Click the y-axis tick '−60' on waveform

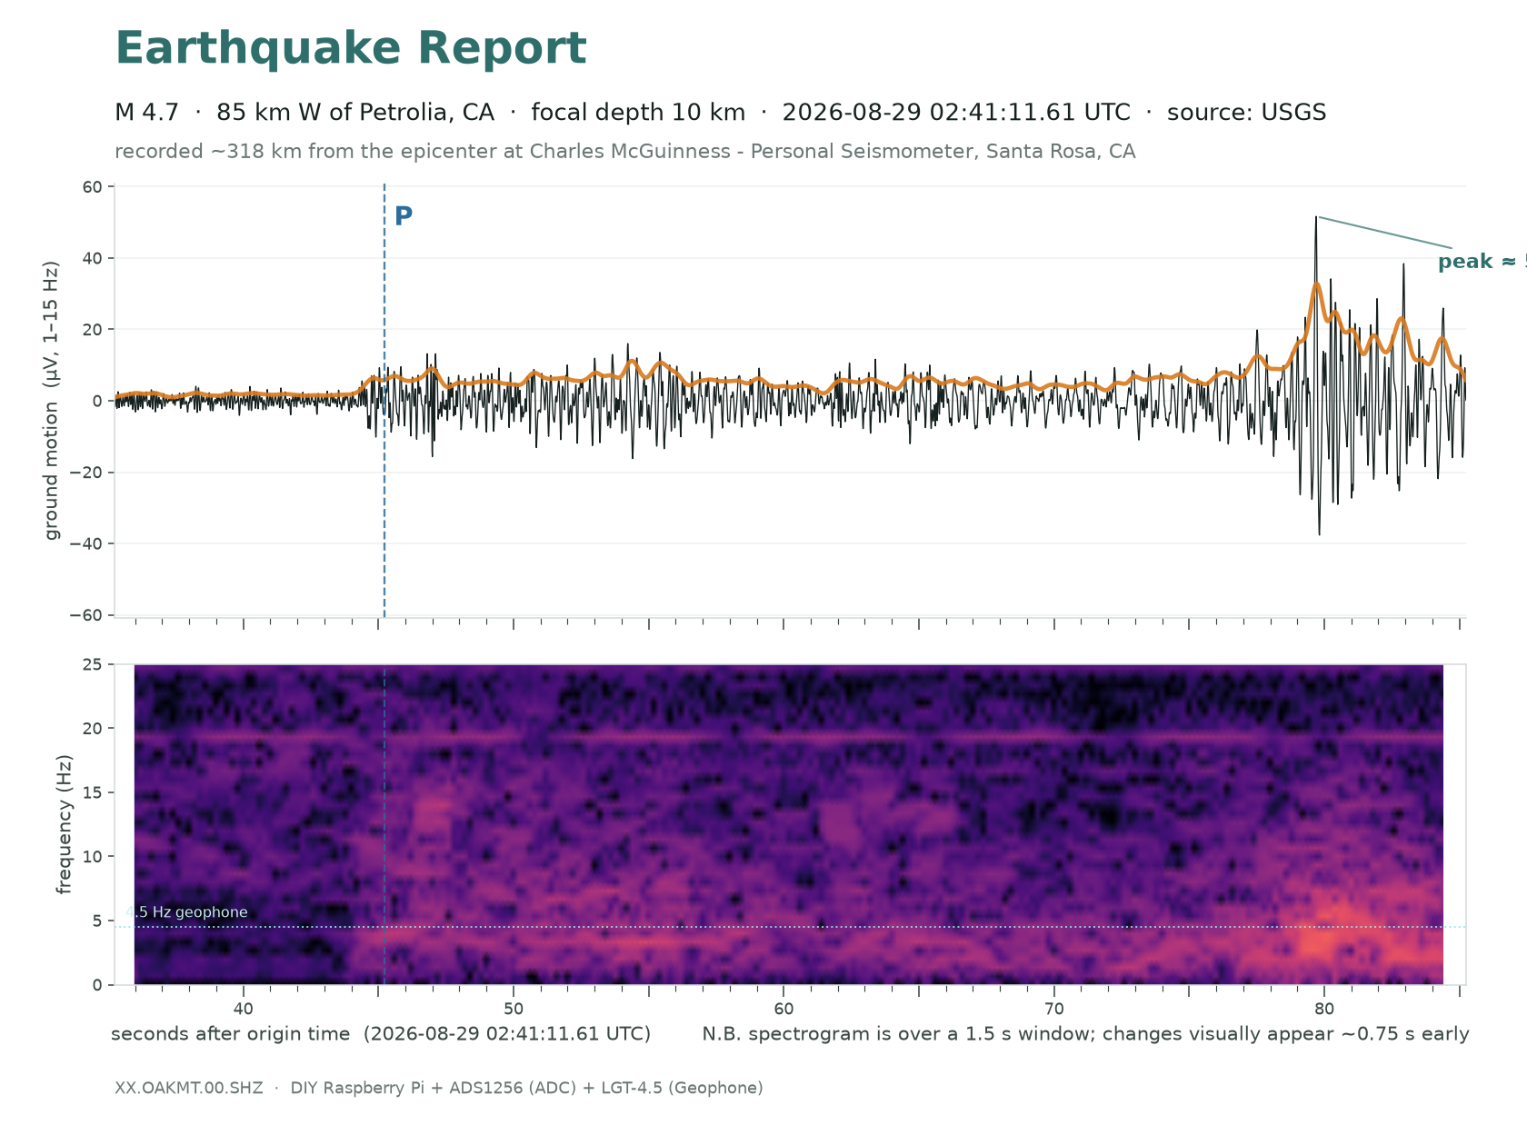tap(85, 615)
